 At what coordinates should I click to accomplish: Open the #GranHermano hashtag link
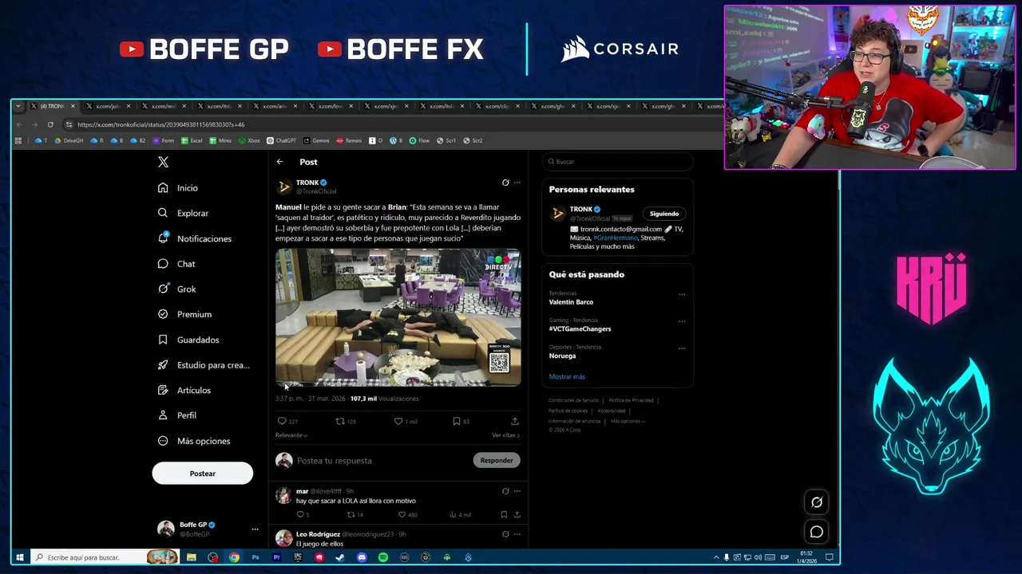point(615,238)
